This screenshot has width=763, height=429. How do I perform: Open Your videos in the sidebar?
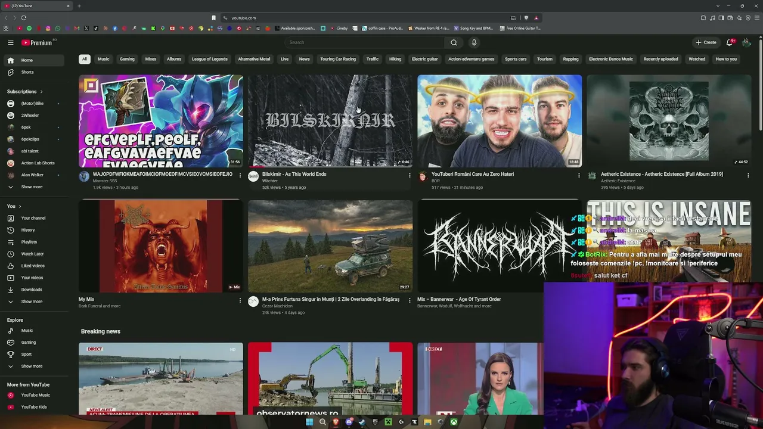33,278
